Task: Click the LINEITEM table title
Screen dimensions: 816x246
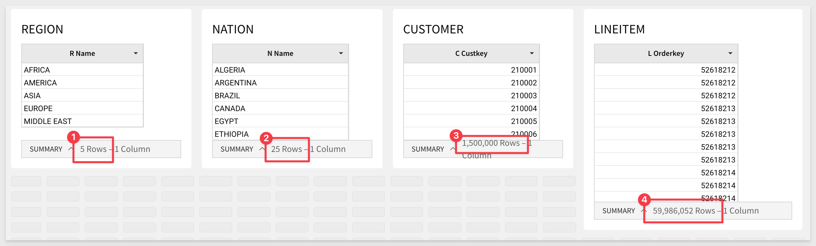Action: tap(619, 29)
